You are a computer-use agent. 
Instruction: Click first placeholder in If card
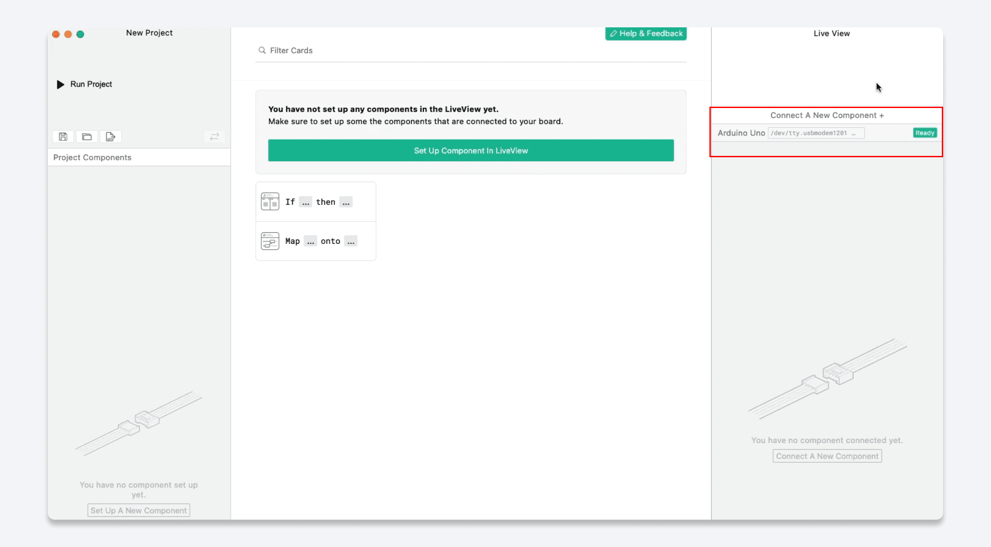point(305,202)
